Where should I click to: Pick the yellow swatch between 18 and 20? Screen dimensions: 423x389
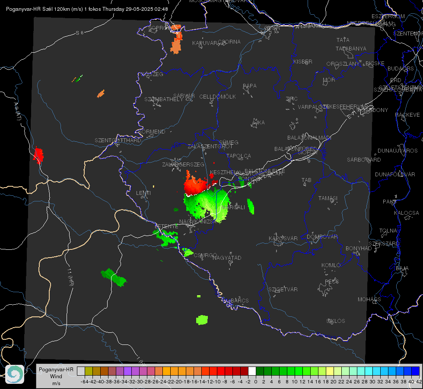click(330, 371)
